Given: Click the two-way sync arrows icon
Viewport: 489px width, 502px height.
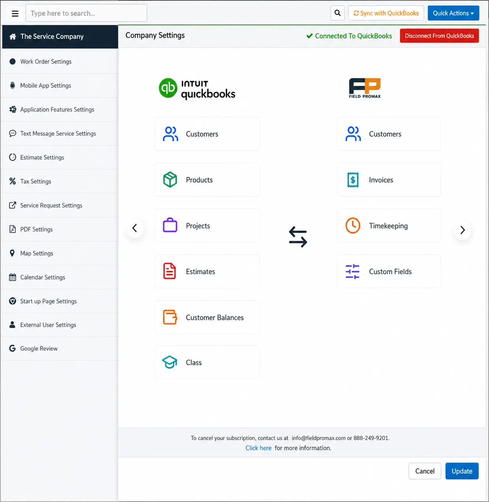Looking at the screenshot, I should [x=298, y=237].
